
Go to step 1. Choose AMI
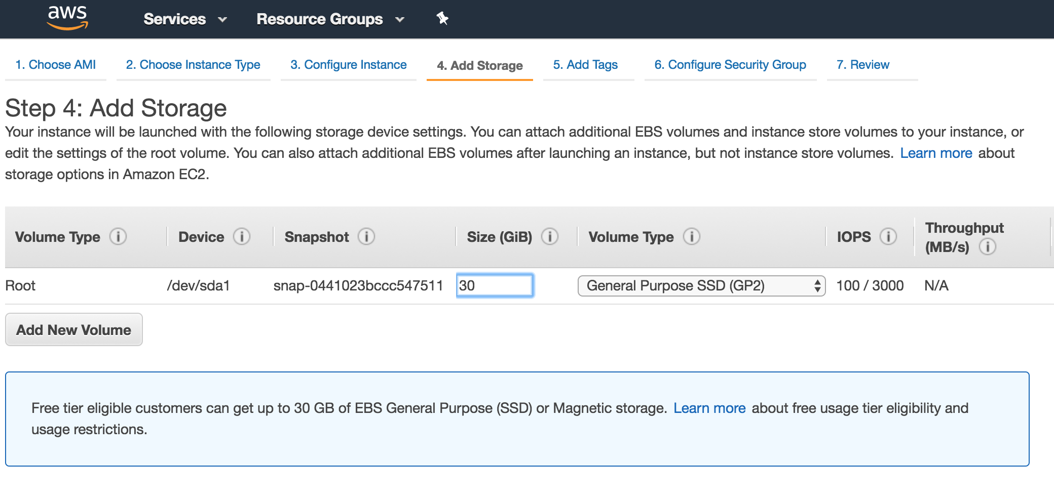pyautogui.click(x=56, y=65)
